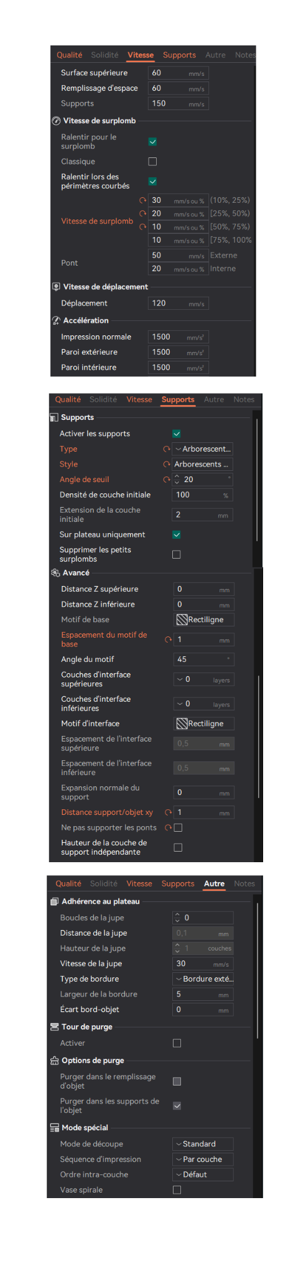Click the Déplacement speed field
Screen dimensions: 306x1274
(x=178, y=304)
